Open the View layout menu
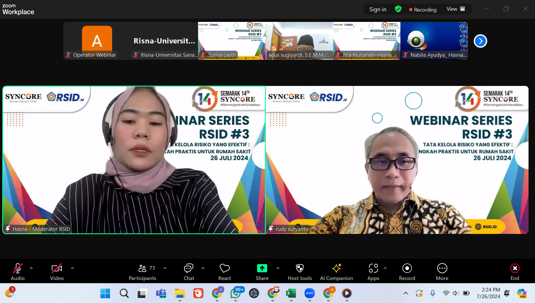 pyautogui.click(x=455, y=9)
